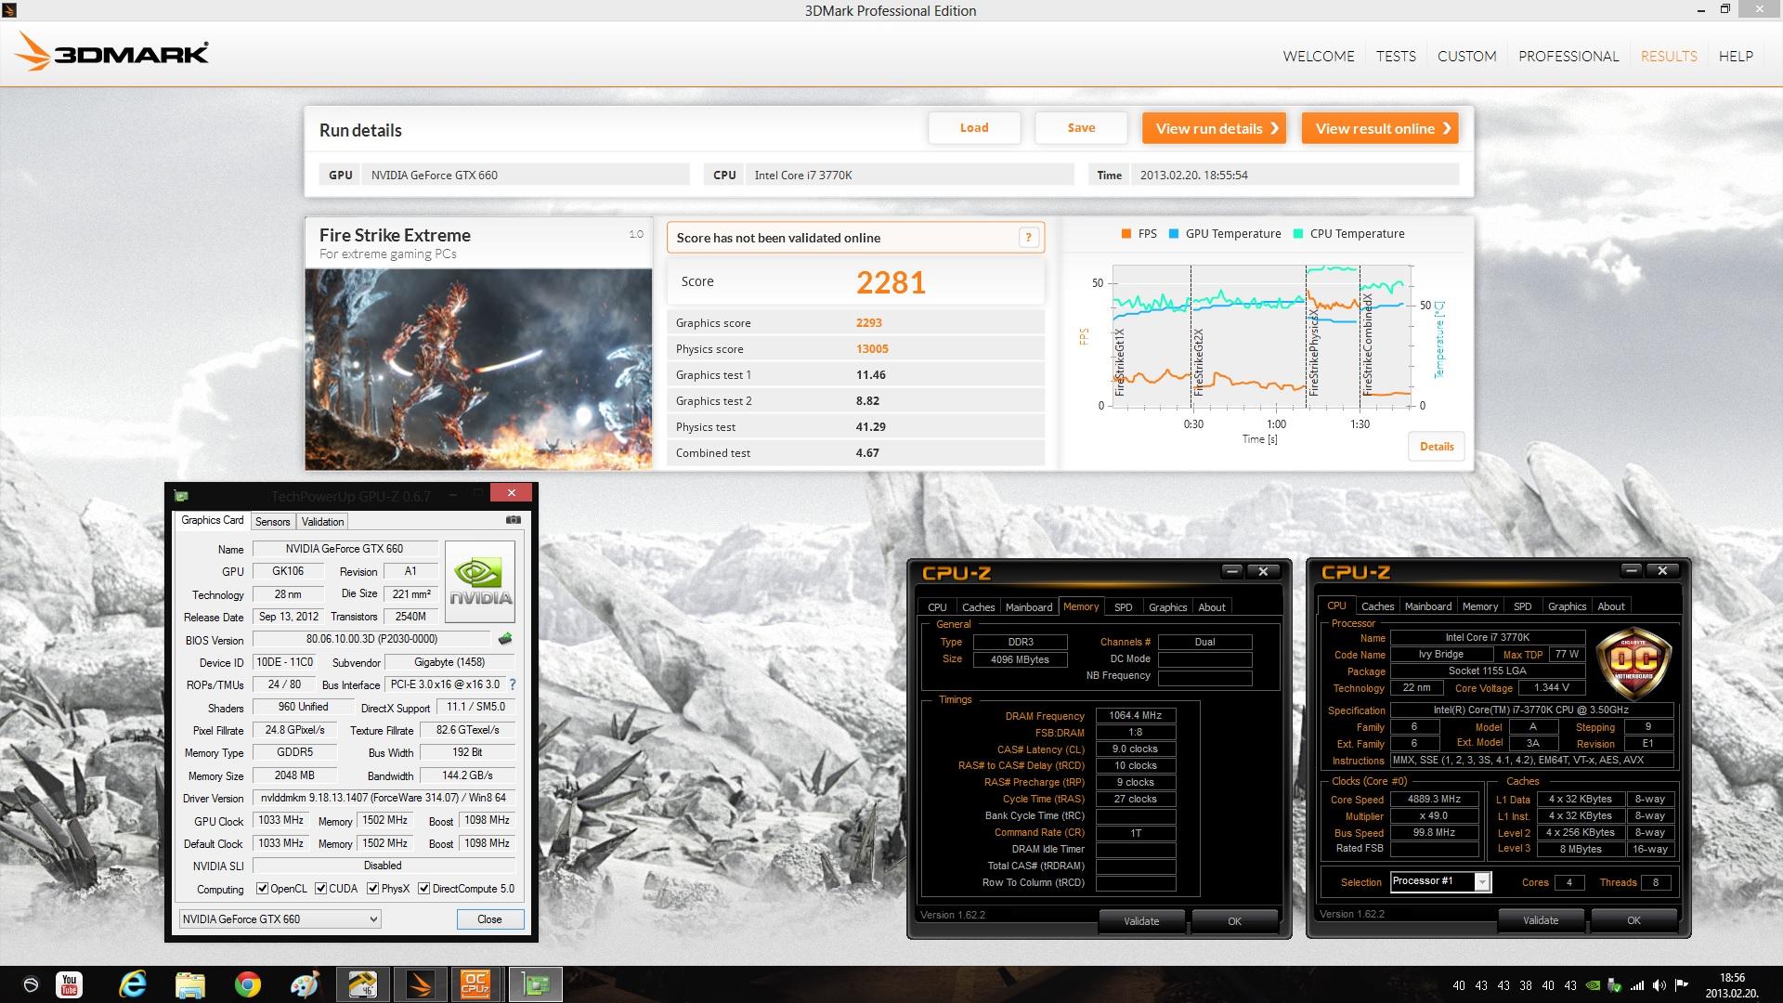The width and height of the screenshot is (1783, 1003).
Task: Click the Physics score value 13005
Action: 872,349
